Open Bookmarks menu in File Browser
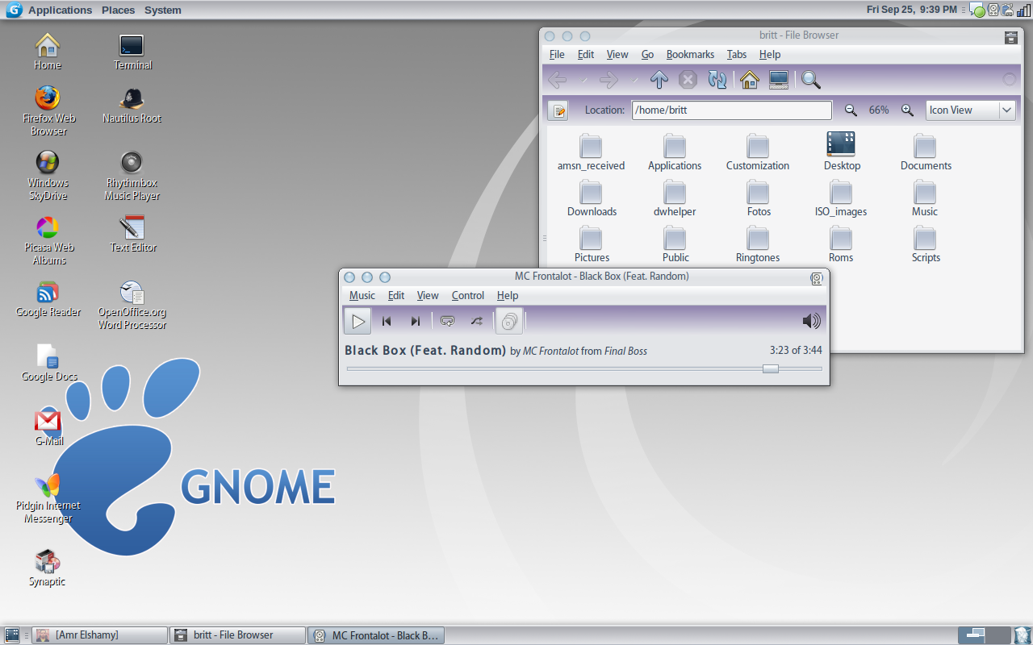The width and height of the screenshot is (1033, 645). click(x=690, y=54)
